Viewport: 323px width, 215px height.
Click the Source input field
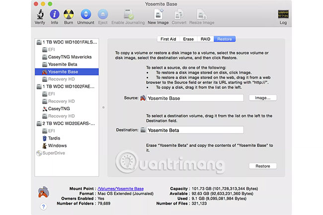click(x=195, y=98)
